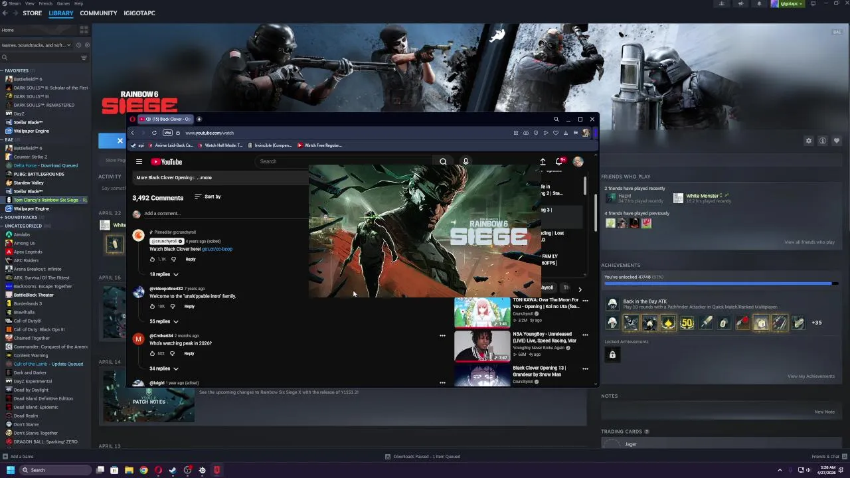Open Opera snapshot camera icon
The width and height of the screenshot is (850, 478).
coord(526,133)
